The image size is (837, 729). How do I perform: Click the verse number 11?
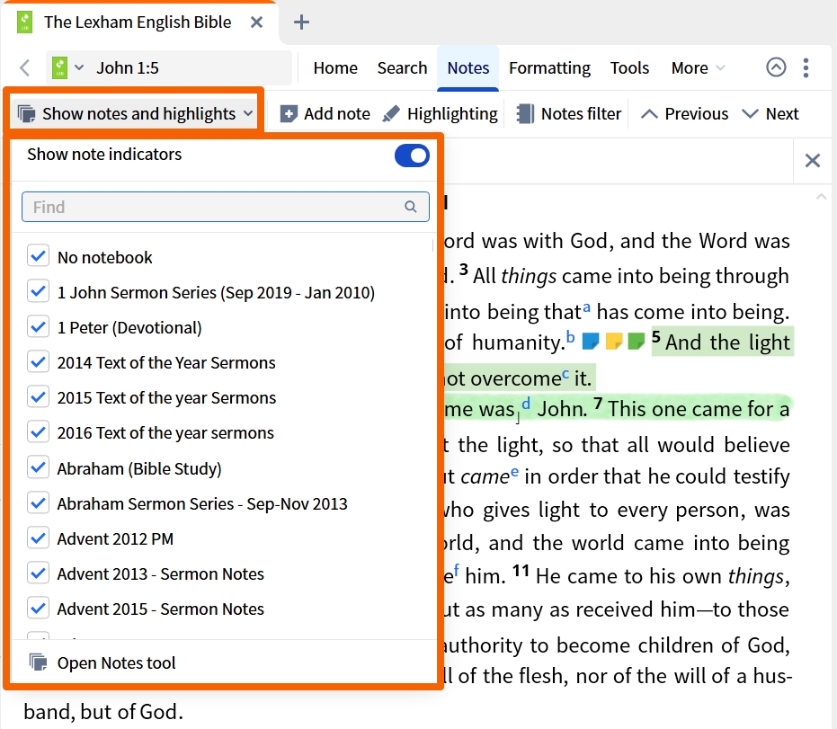pyautogui.click(x=521, y=571)
